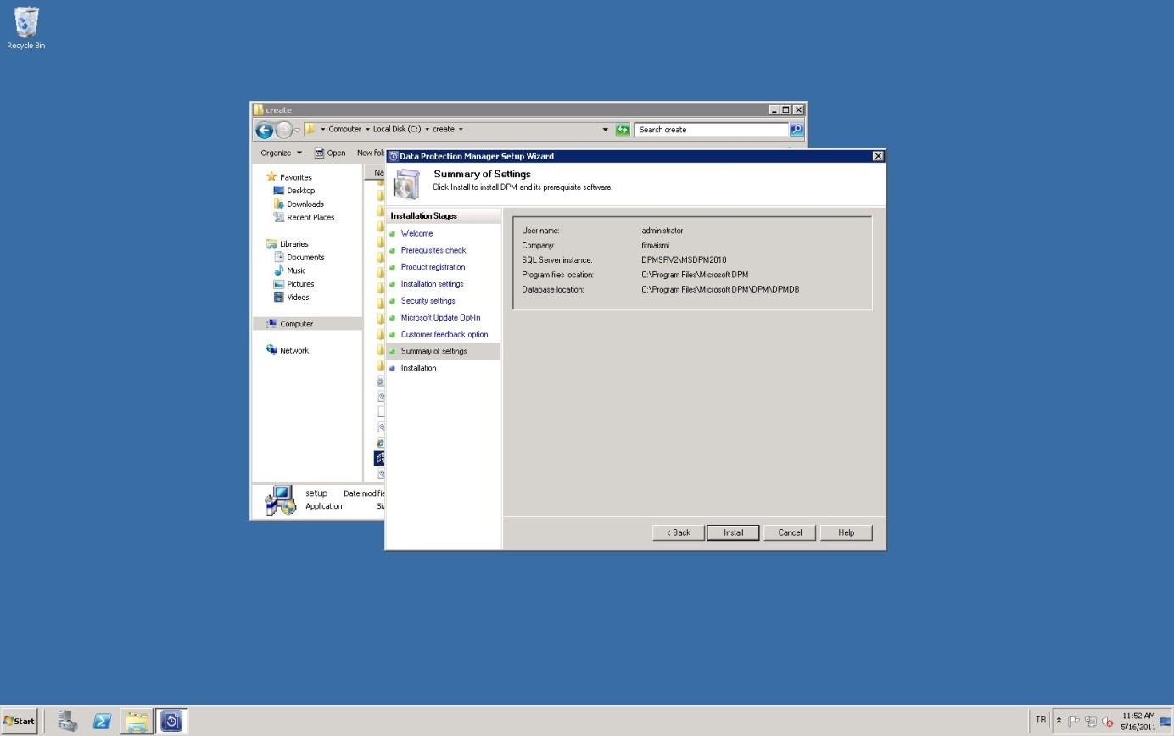
Task: Click the path C:\Program Files\Microsoft DPM
Action: (695, 275)
